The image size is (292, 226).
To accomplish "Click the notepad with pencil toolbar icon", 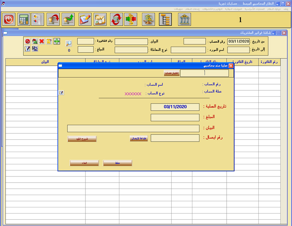I will tap(85, 19).
